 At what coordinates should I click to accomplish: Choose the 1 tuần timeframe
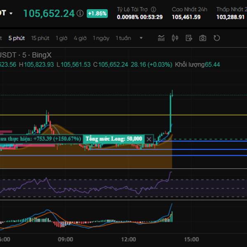(123, 38)
